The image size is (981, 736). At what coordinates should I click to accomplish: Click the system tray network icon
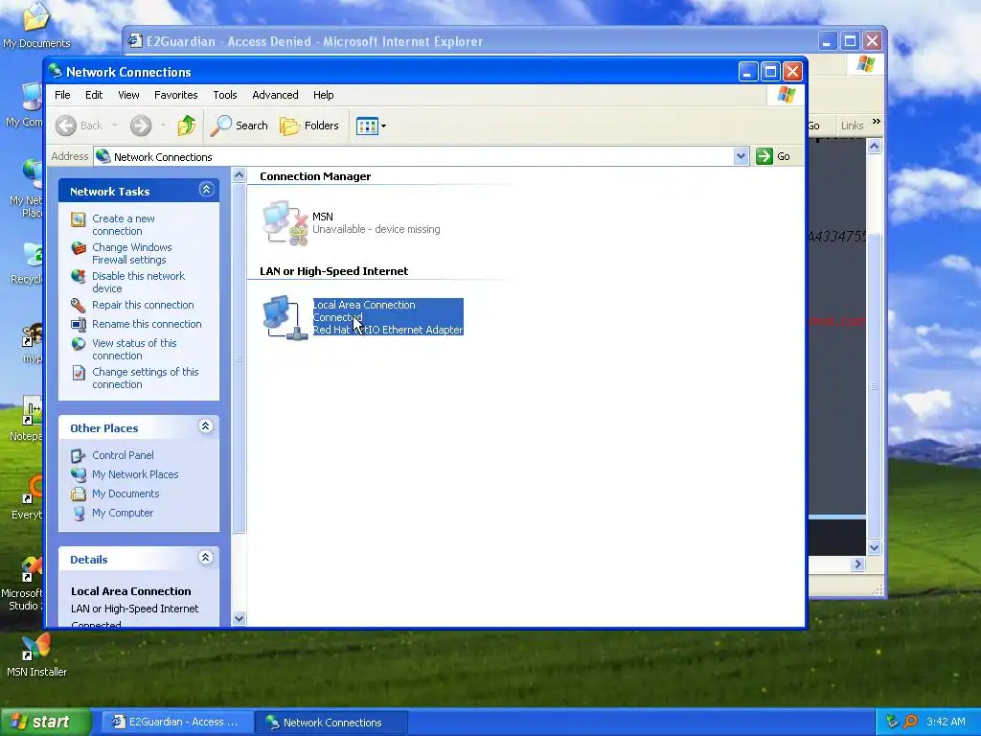[x=892, y=722]
